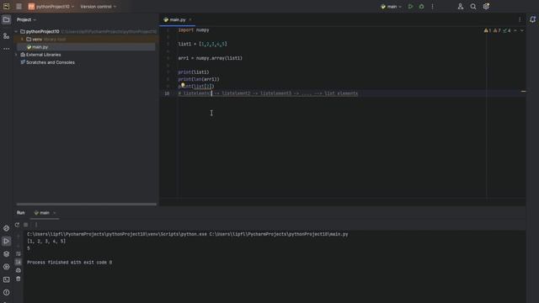Screen dimensions: 539x303
Task: Open the main run configuration dropdown
Action: (391, 7)
